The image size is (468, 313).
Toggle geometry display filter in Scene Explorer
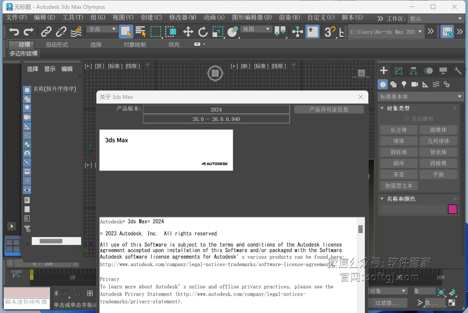[27, 90]
